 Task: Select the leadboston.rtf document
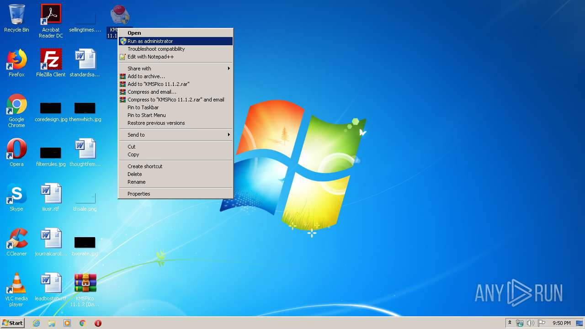coord(51,287)
